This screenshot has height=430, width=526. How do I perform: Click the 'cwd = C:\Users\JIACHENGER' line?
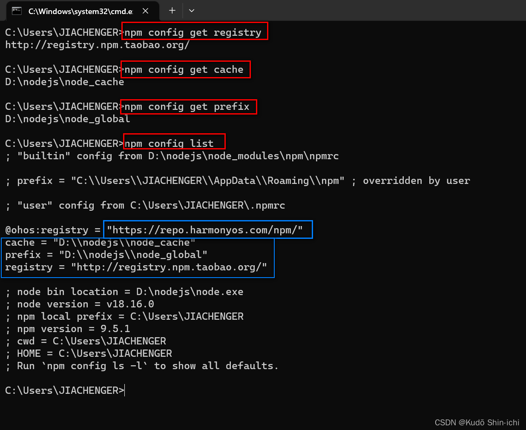click(86, 341)
